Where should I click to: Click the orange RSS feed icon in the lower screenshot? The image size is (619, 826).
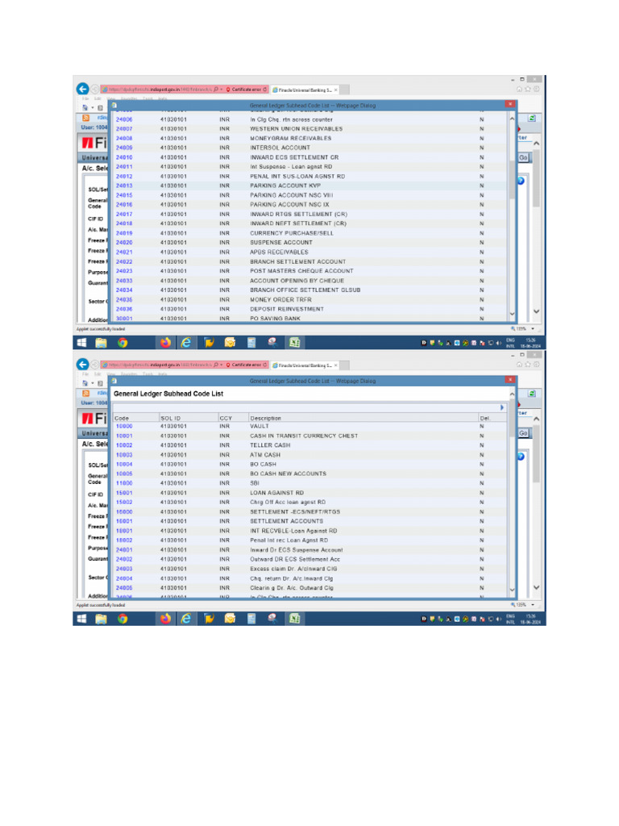(x=85, y=393)
